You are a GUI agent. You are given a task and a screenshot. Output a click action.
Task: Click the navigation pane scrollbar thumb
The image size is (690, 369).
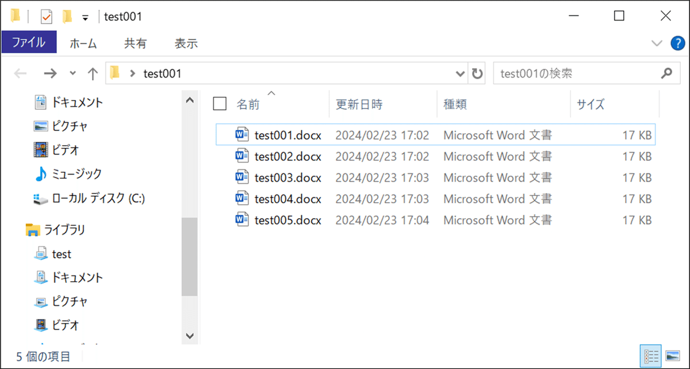190,257
